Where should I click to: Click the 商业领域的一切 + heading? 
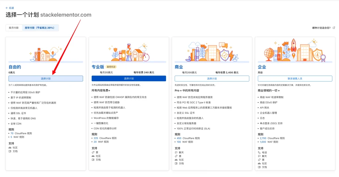click(268, 90)
